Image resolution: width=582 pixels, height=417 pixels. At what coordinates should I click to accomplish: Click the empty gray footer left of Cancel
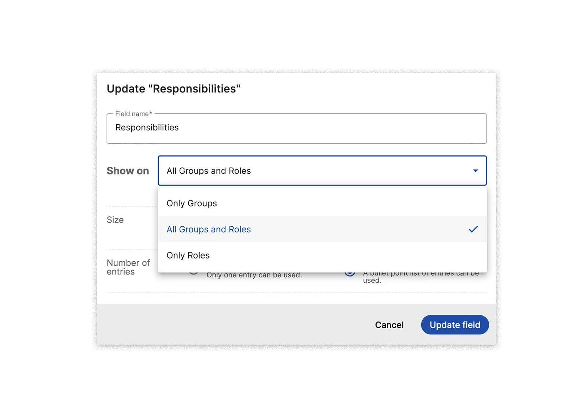pyautogui.click(x=227, y=325)
